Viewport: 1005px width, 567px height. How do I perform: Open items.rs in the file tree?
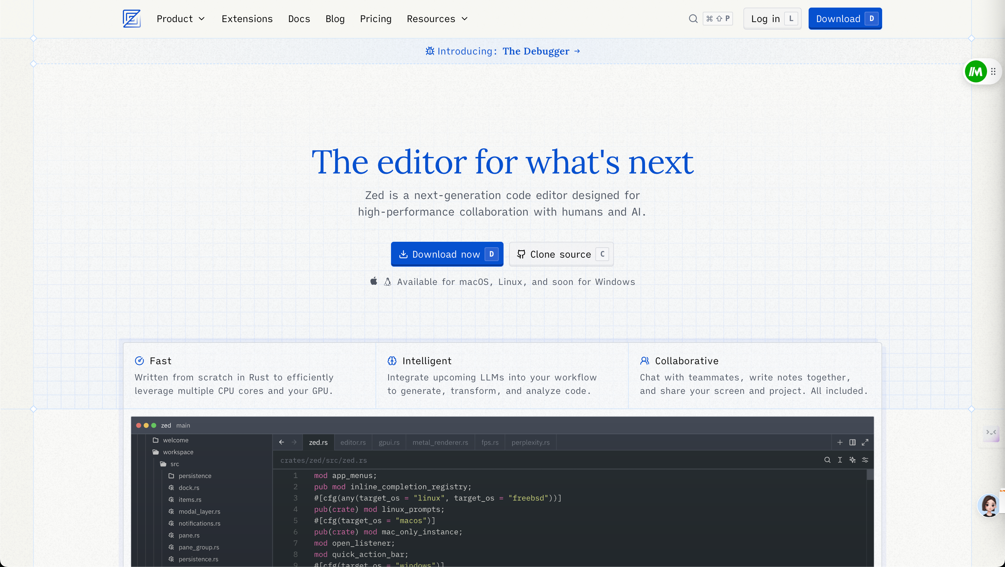point(190,499)
